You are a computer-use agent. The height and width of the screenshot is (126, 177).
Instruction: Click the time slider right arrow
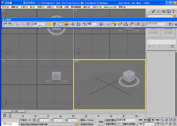pyautogui.click(x=27, y=111)
